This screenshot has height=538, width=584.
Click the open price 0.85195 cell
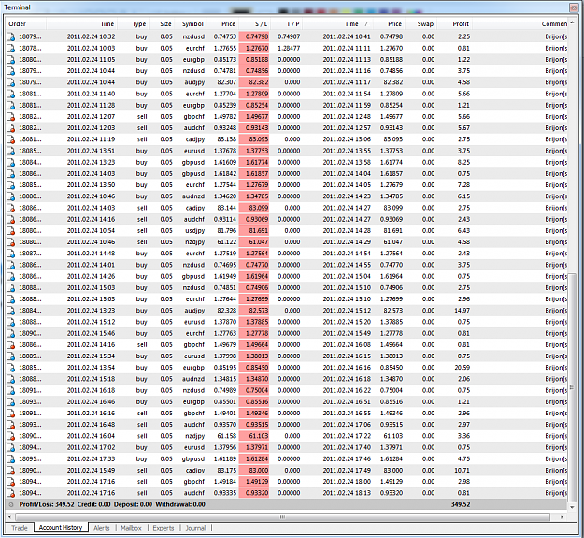coord(225,368)
